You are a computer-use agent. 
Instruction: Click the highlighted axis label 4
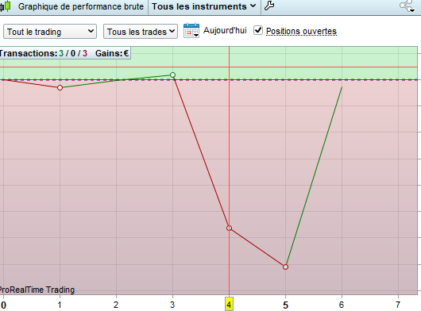click(x=229, y=305)
